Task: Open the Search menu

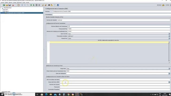Action: (10, 2)
